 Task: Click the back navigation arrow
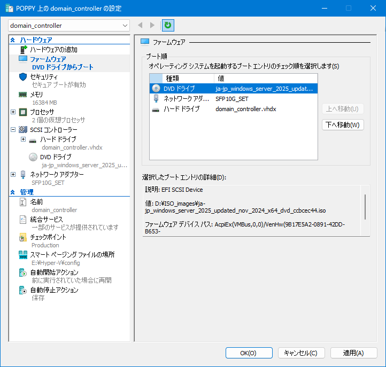pyautogui.click(x=140, y=25)
